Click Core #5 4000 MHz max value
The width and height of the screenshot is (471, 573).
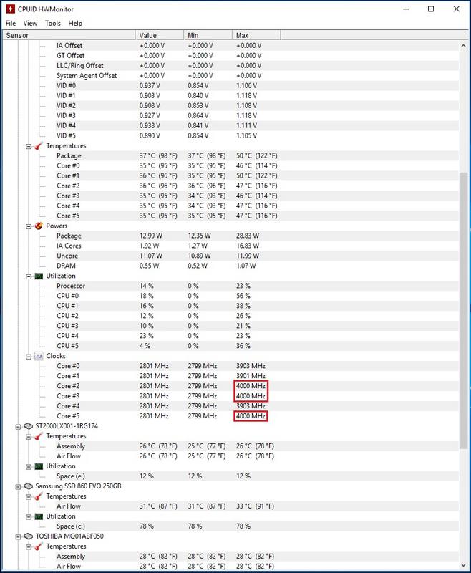coord(251,416)
